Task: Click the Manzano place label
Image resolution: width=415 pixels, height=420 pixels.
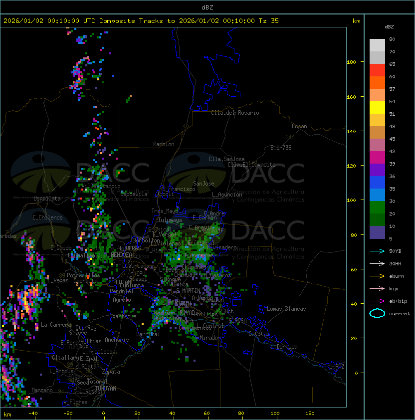Action: (42, 390)
